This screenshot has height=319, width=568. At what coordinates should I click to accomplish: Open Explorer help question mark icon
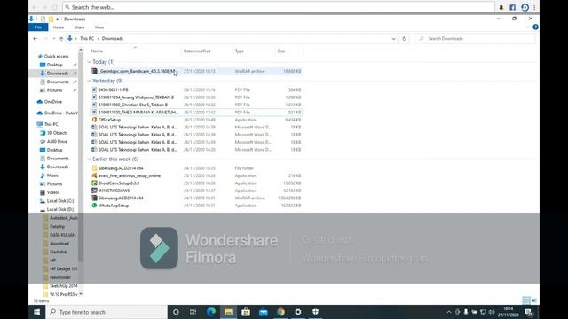click(x=535, y=27)
